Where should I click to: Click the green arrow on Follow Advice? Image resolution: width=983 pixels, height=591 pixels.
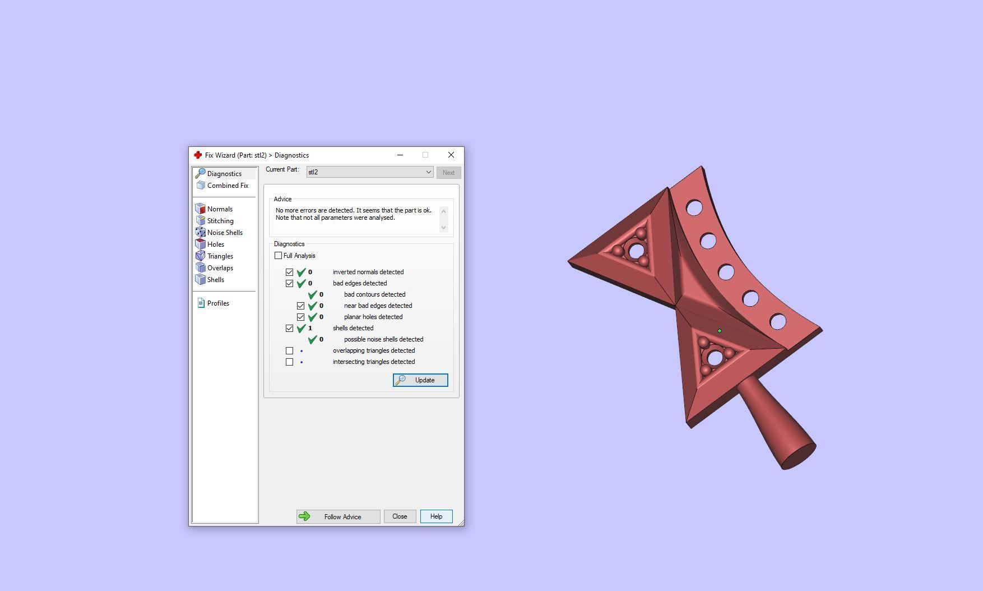tap(304, 516)
